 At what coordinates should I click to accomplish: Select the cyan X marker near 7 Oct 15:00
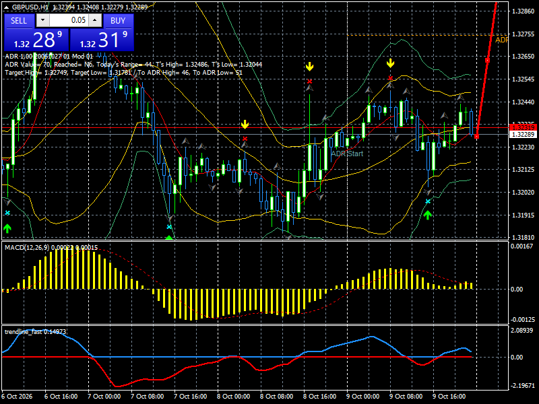point(169,227)
